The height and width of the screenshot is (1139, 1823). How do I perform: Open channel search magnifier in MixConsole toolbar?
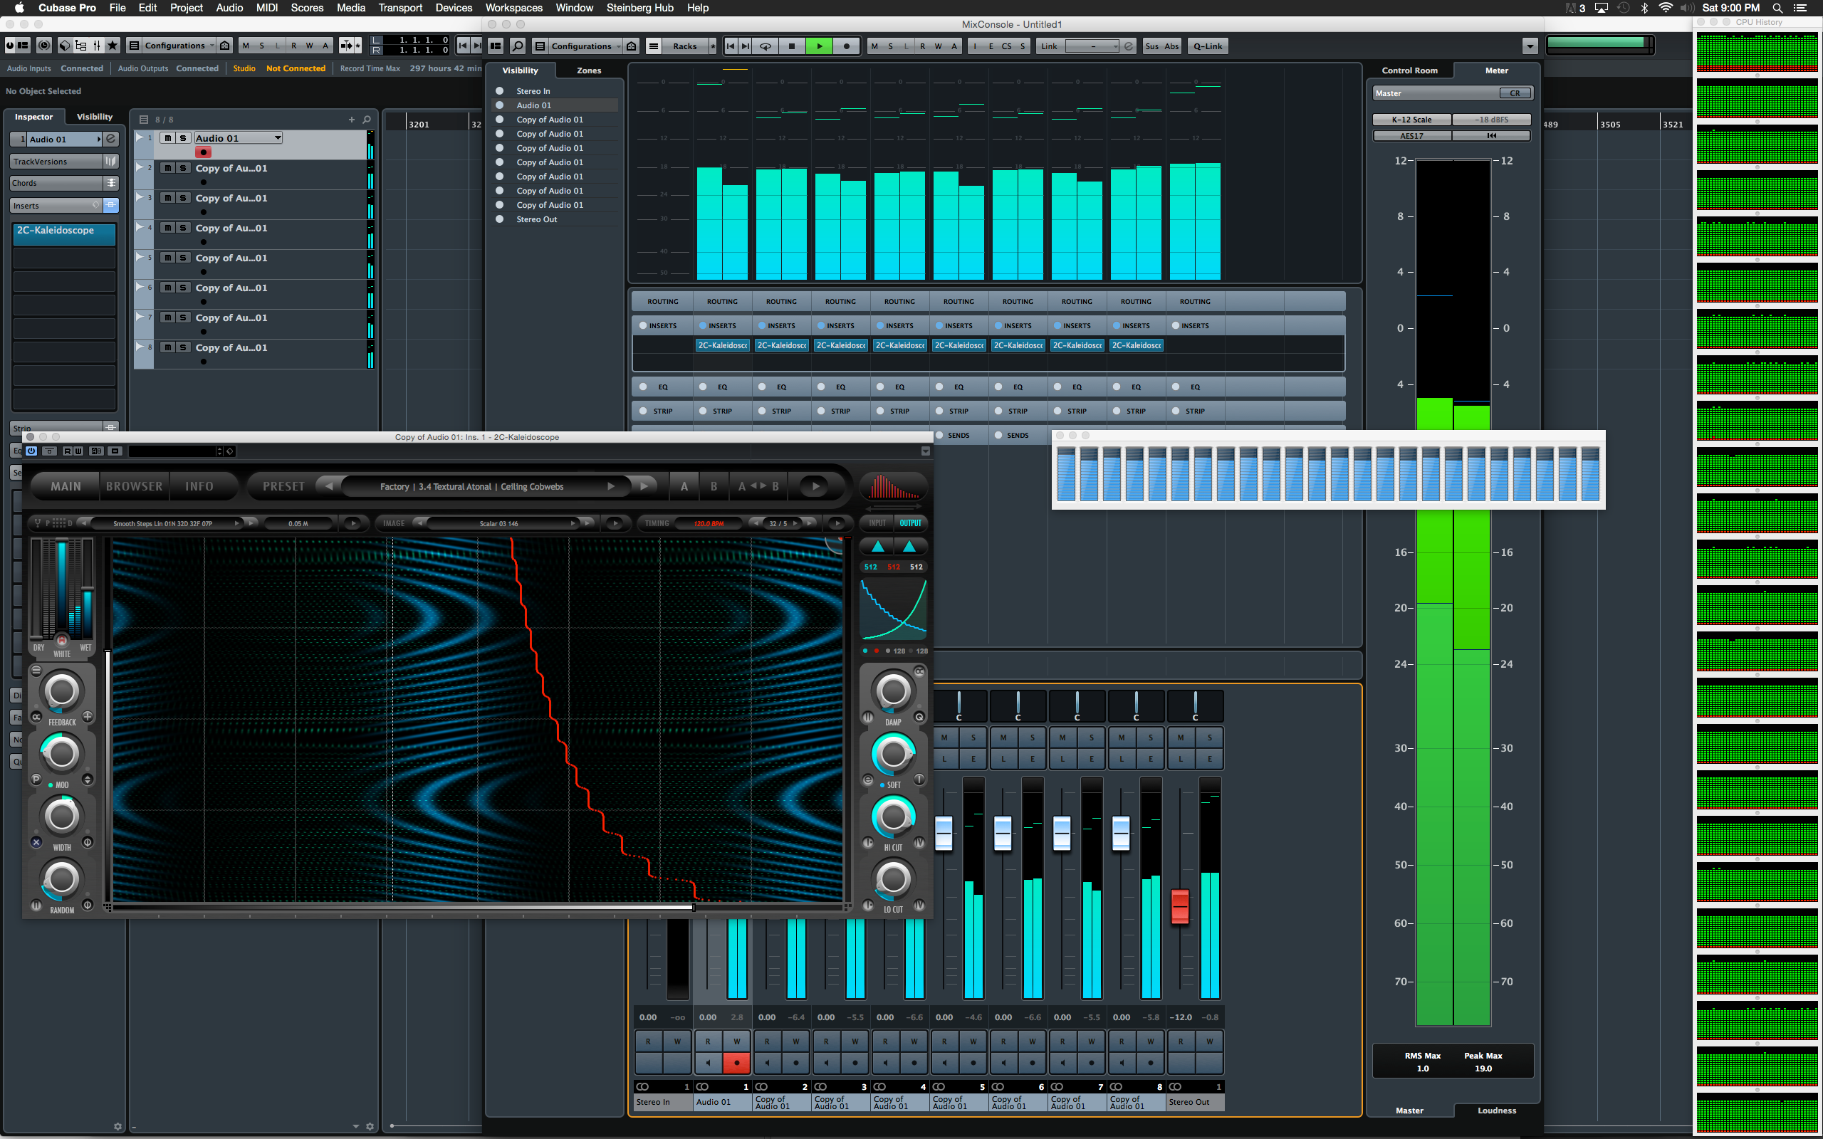coord(518,46)
